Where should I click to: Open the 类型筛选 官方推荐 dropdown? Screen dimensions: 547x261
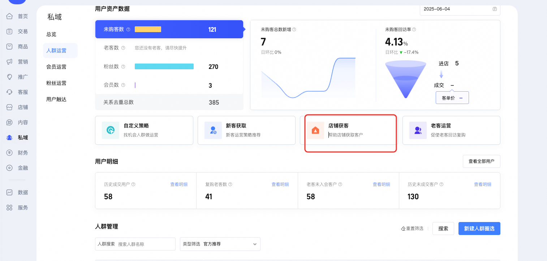tap(220, 244)
